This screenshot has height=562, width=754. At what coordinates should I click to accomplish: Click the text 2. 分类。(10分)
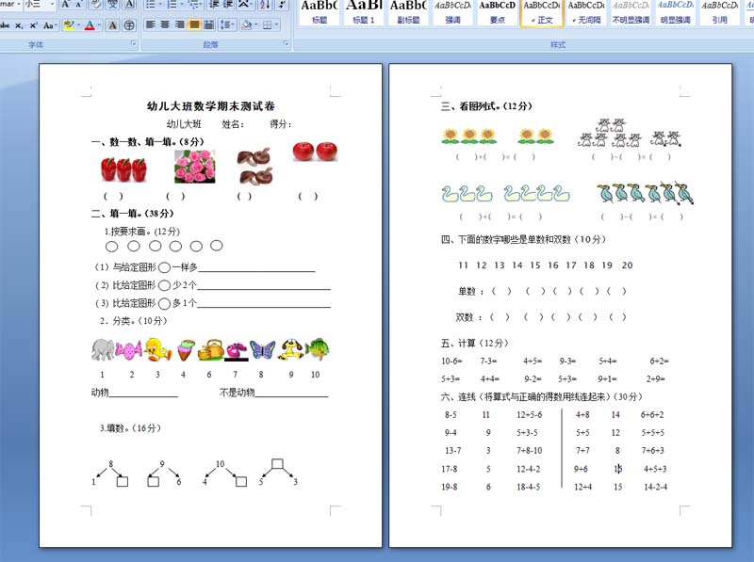[x=133, y=321]
